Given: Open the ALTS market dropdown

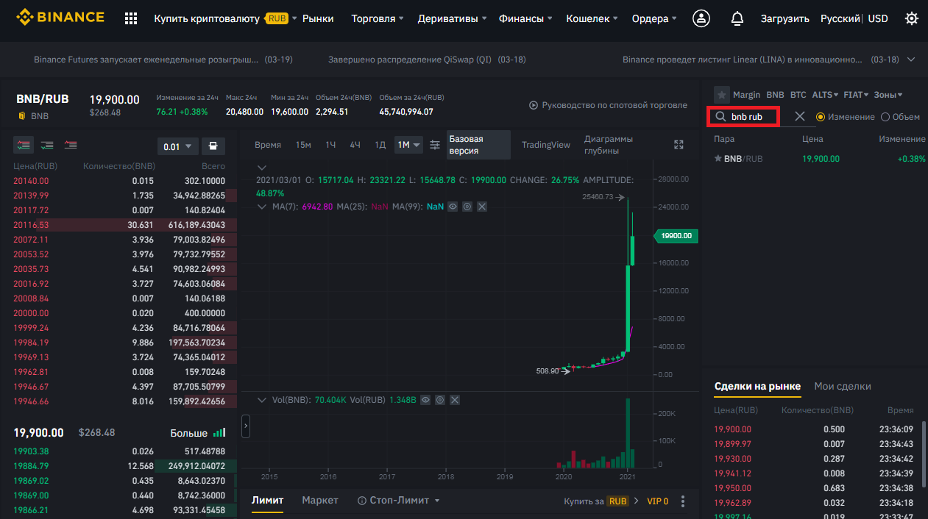Looking at the screenshot, I should pyautogui.click(x=823, y=95).
